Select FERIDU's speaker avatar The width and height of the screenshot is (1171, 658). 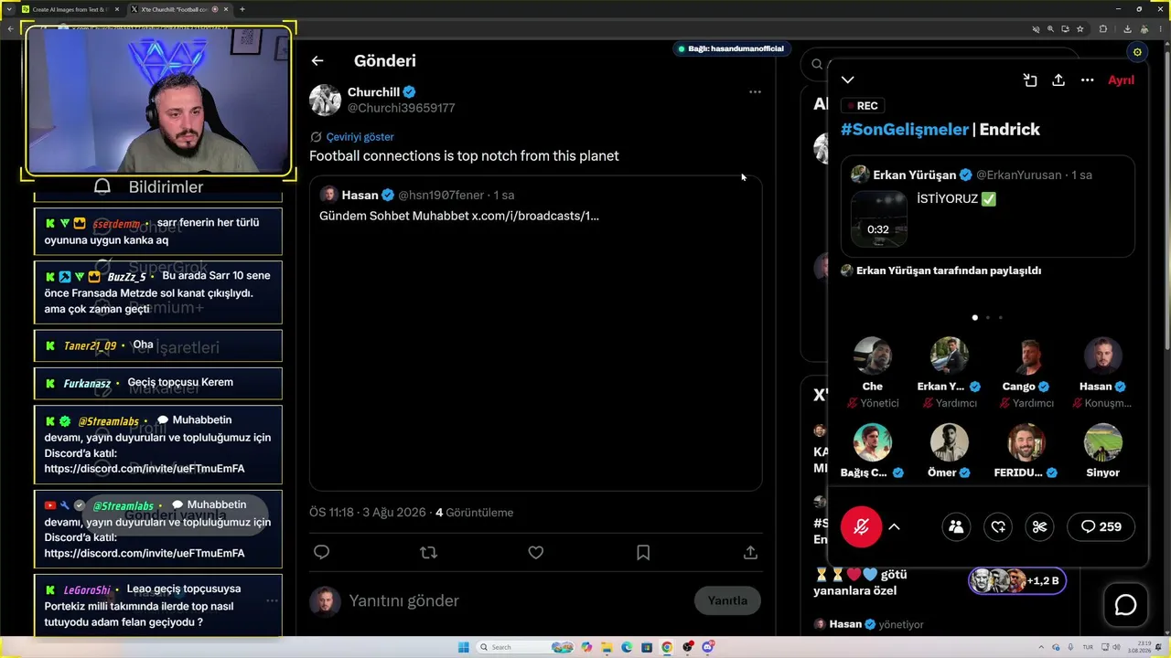(x=1026, y=442)
